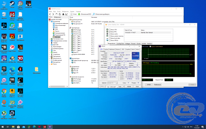Open Microsoft Edge desktop shortcut
206x129 pixels.
12,71
